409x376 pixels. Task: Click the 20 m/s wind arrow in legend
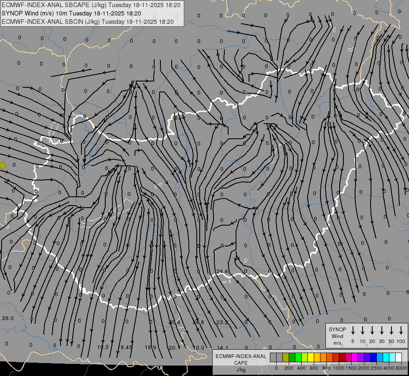[372, 330]
